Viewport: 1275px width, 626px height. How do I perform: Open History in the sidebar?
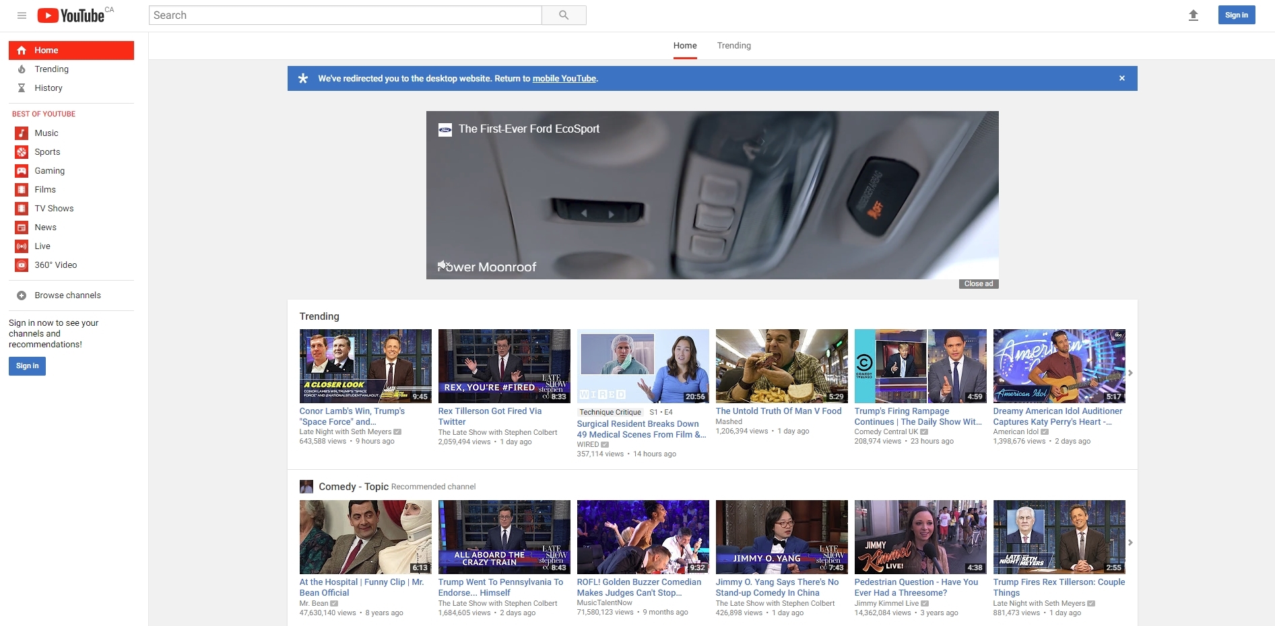71,88
